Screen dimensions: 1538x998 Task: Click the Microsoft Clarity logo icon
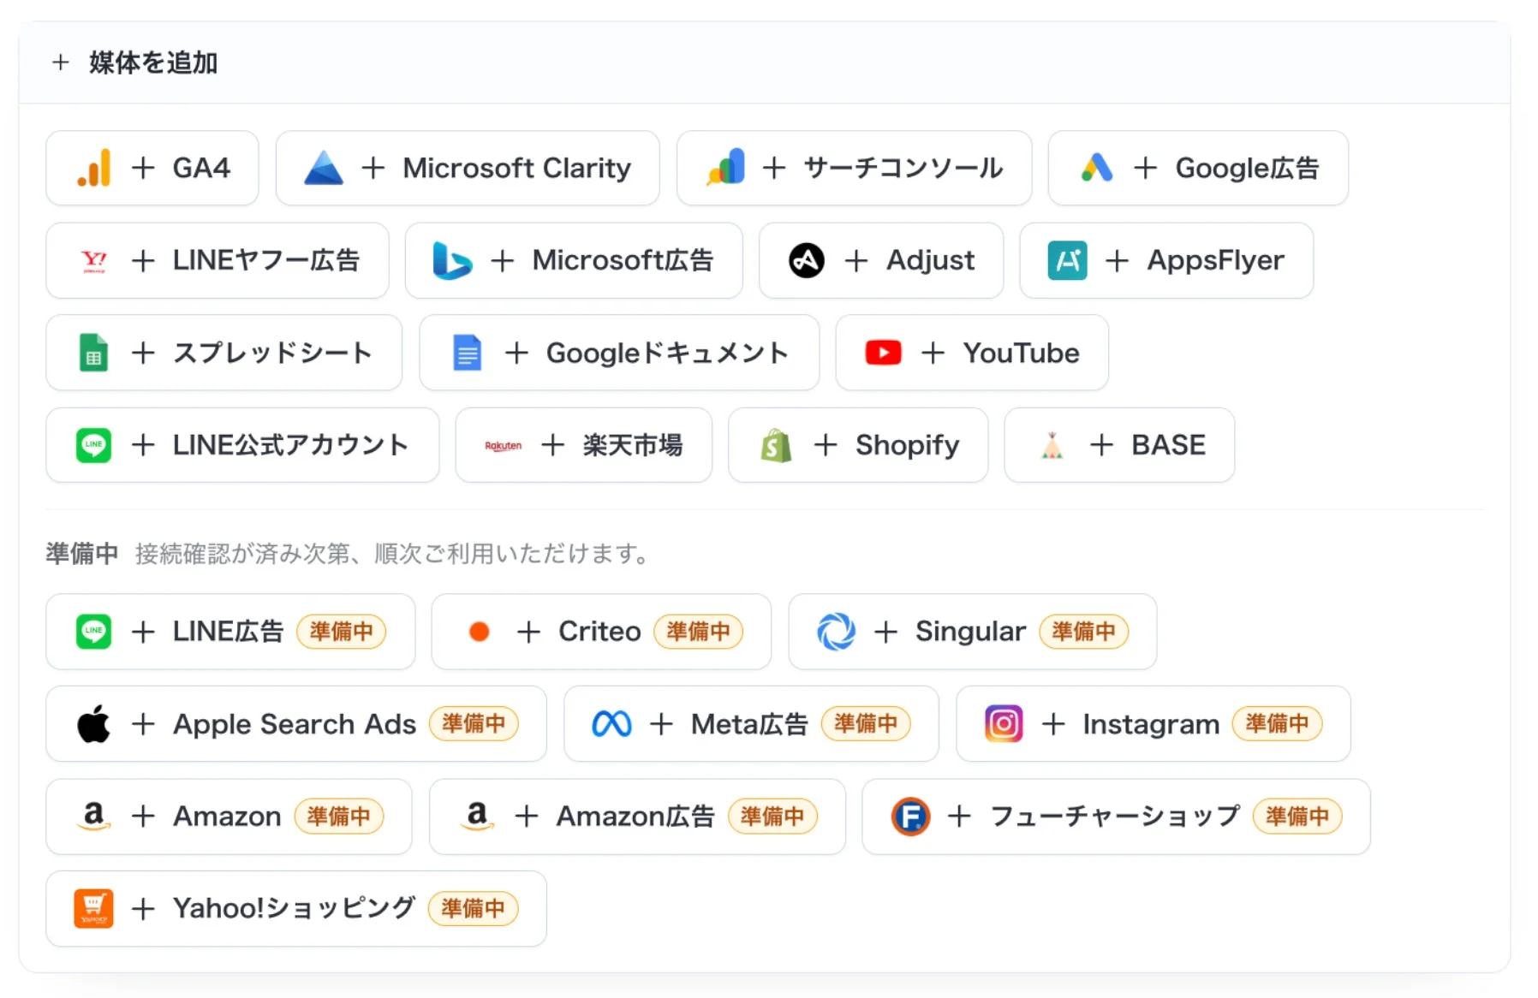point(324,168)
